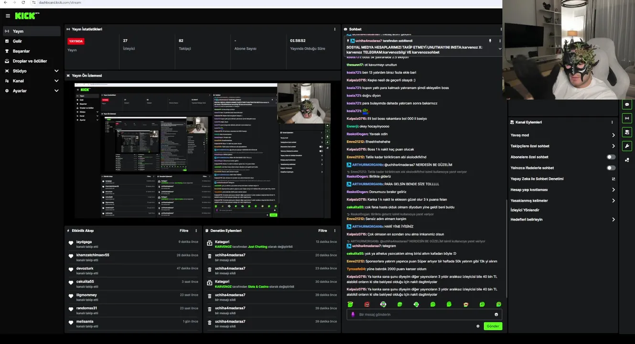Open İzleyici Yönlendir
Viewport: 635px width, 344px height.
pos(525,210)
